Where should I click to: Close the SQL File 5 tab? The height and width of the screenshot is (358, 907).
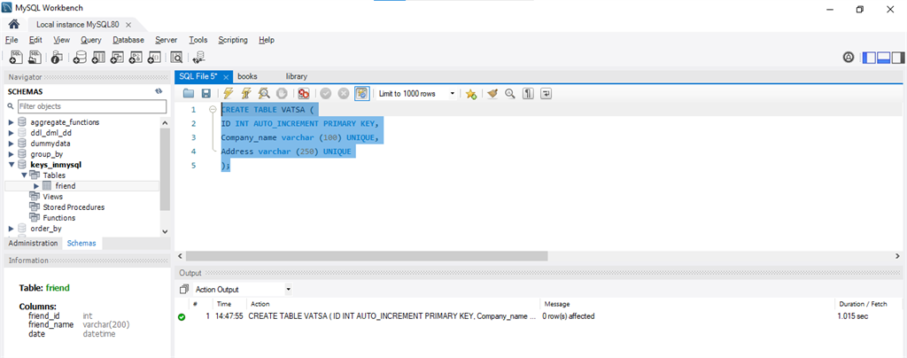(226, 77)
